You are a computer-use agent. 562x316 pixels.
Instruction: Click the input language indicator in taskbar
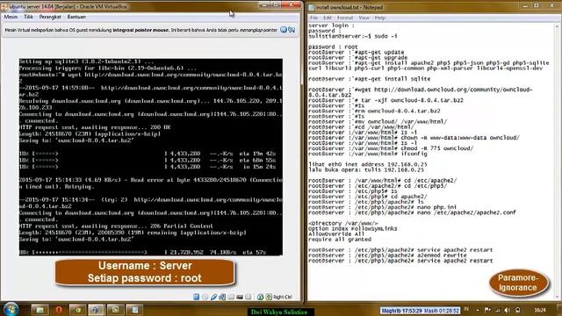(x=466, y=310)
